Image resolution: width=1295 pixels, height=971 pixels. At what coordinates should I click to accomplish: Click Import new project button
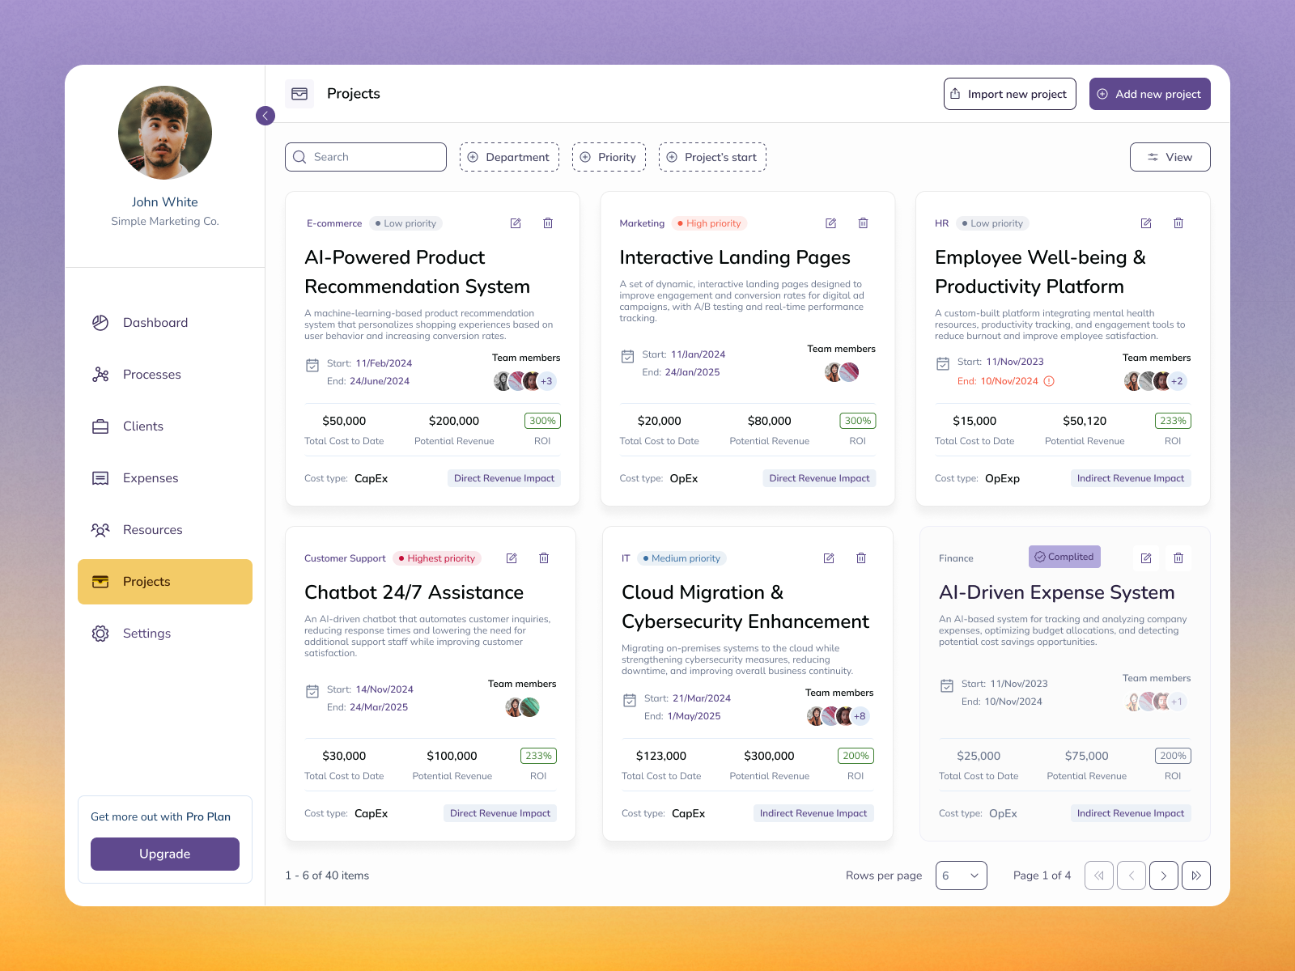tap(1010, 94)
